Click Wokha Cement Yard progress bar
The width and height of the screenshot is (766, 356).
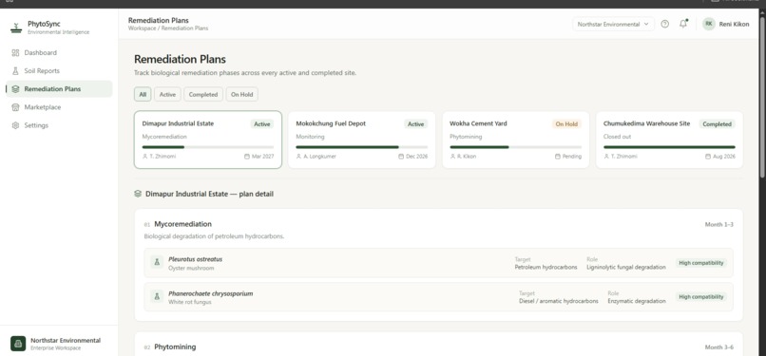(x=516, y=147)
